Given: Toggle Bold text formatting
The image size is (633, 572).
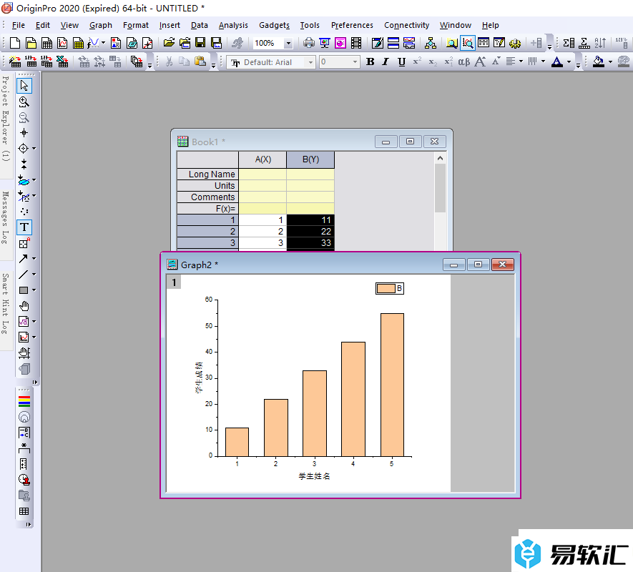Looking at the screenshot, I should [x=371, y=61].
